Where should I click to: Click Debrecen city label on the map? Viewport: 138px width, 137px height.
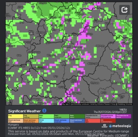point(100,46)
